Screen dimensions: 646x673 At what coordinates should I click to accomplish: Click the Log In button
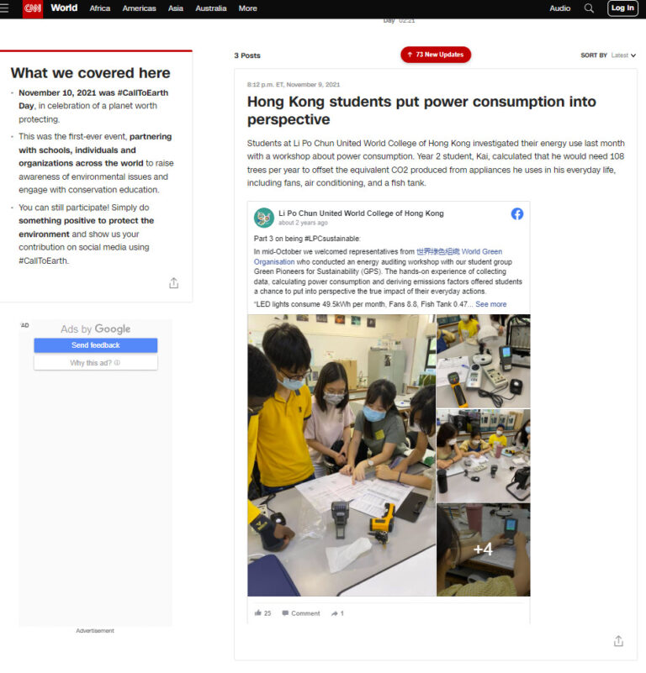(x=622, y=8)
